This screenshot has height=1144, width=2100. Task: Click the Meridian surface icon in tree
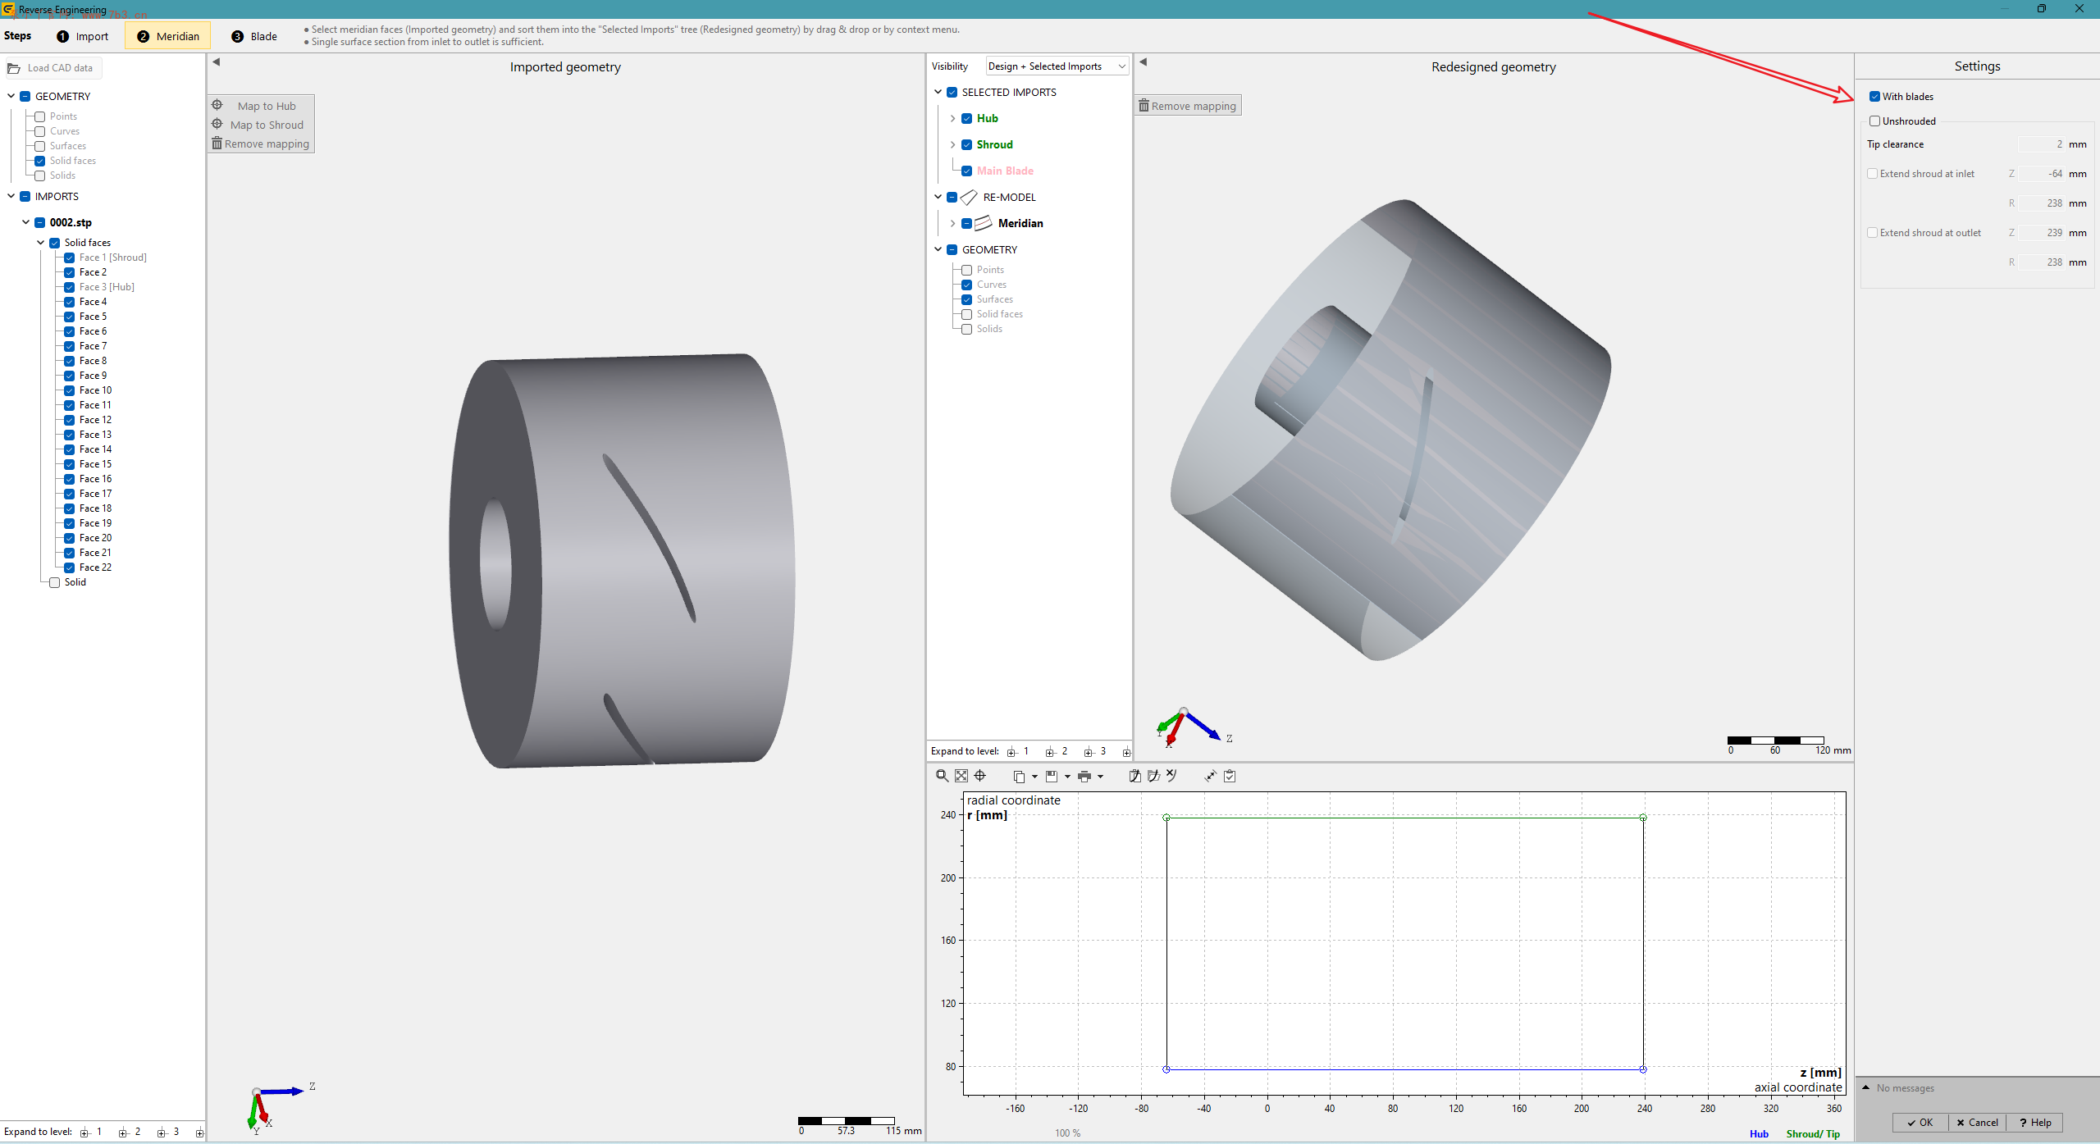983,223
